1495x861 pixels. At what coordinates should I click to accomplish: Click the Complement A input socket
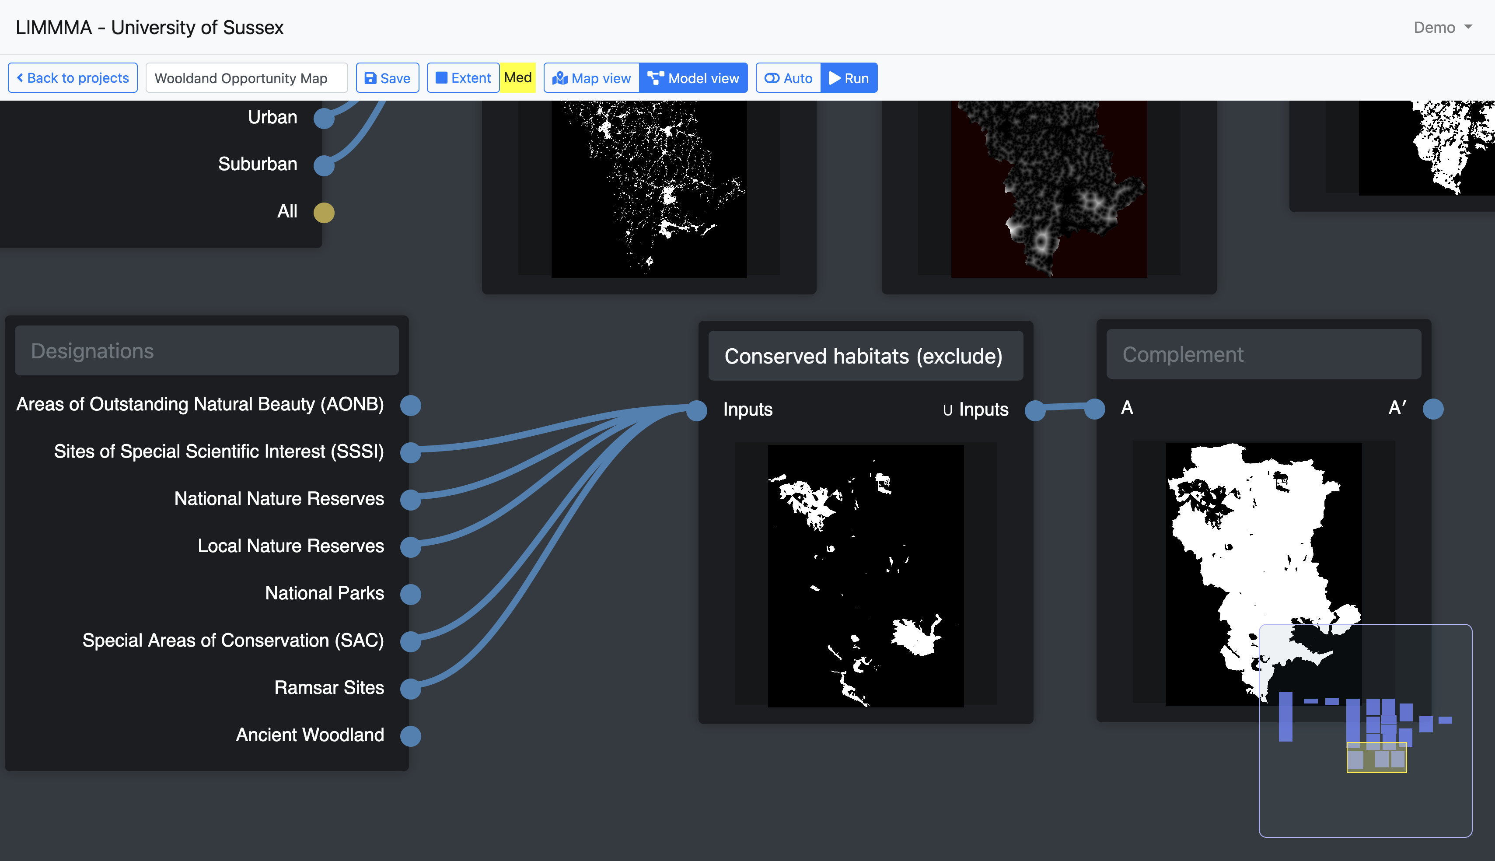pyautogui.click(x=1095, y=409)
